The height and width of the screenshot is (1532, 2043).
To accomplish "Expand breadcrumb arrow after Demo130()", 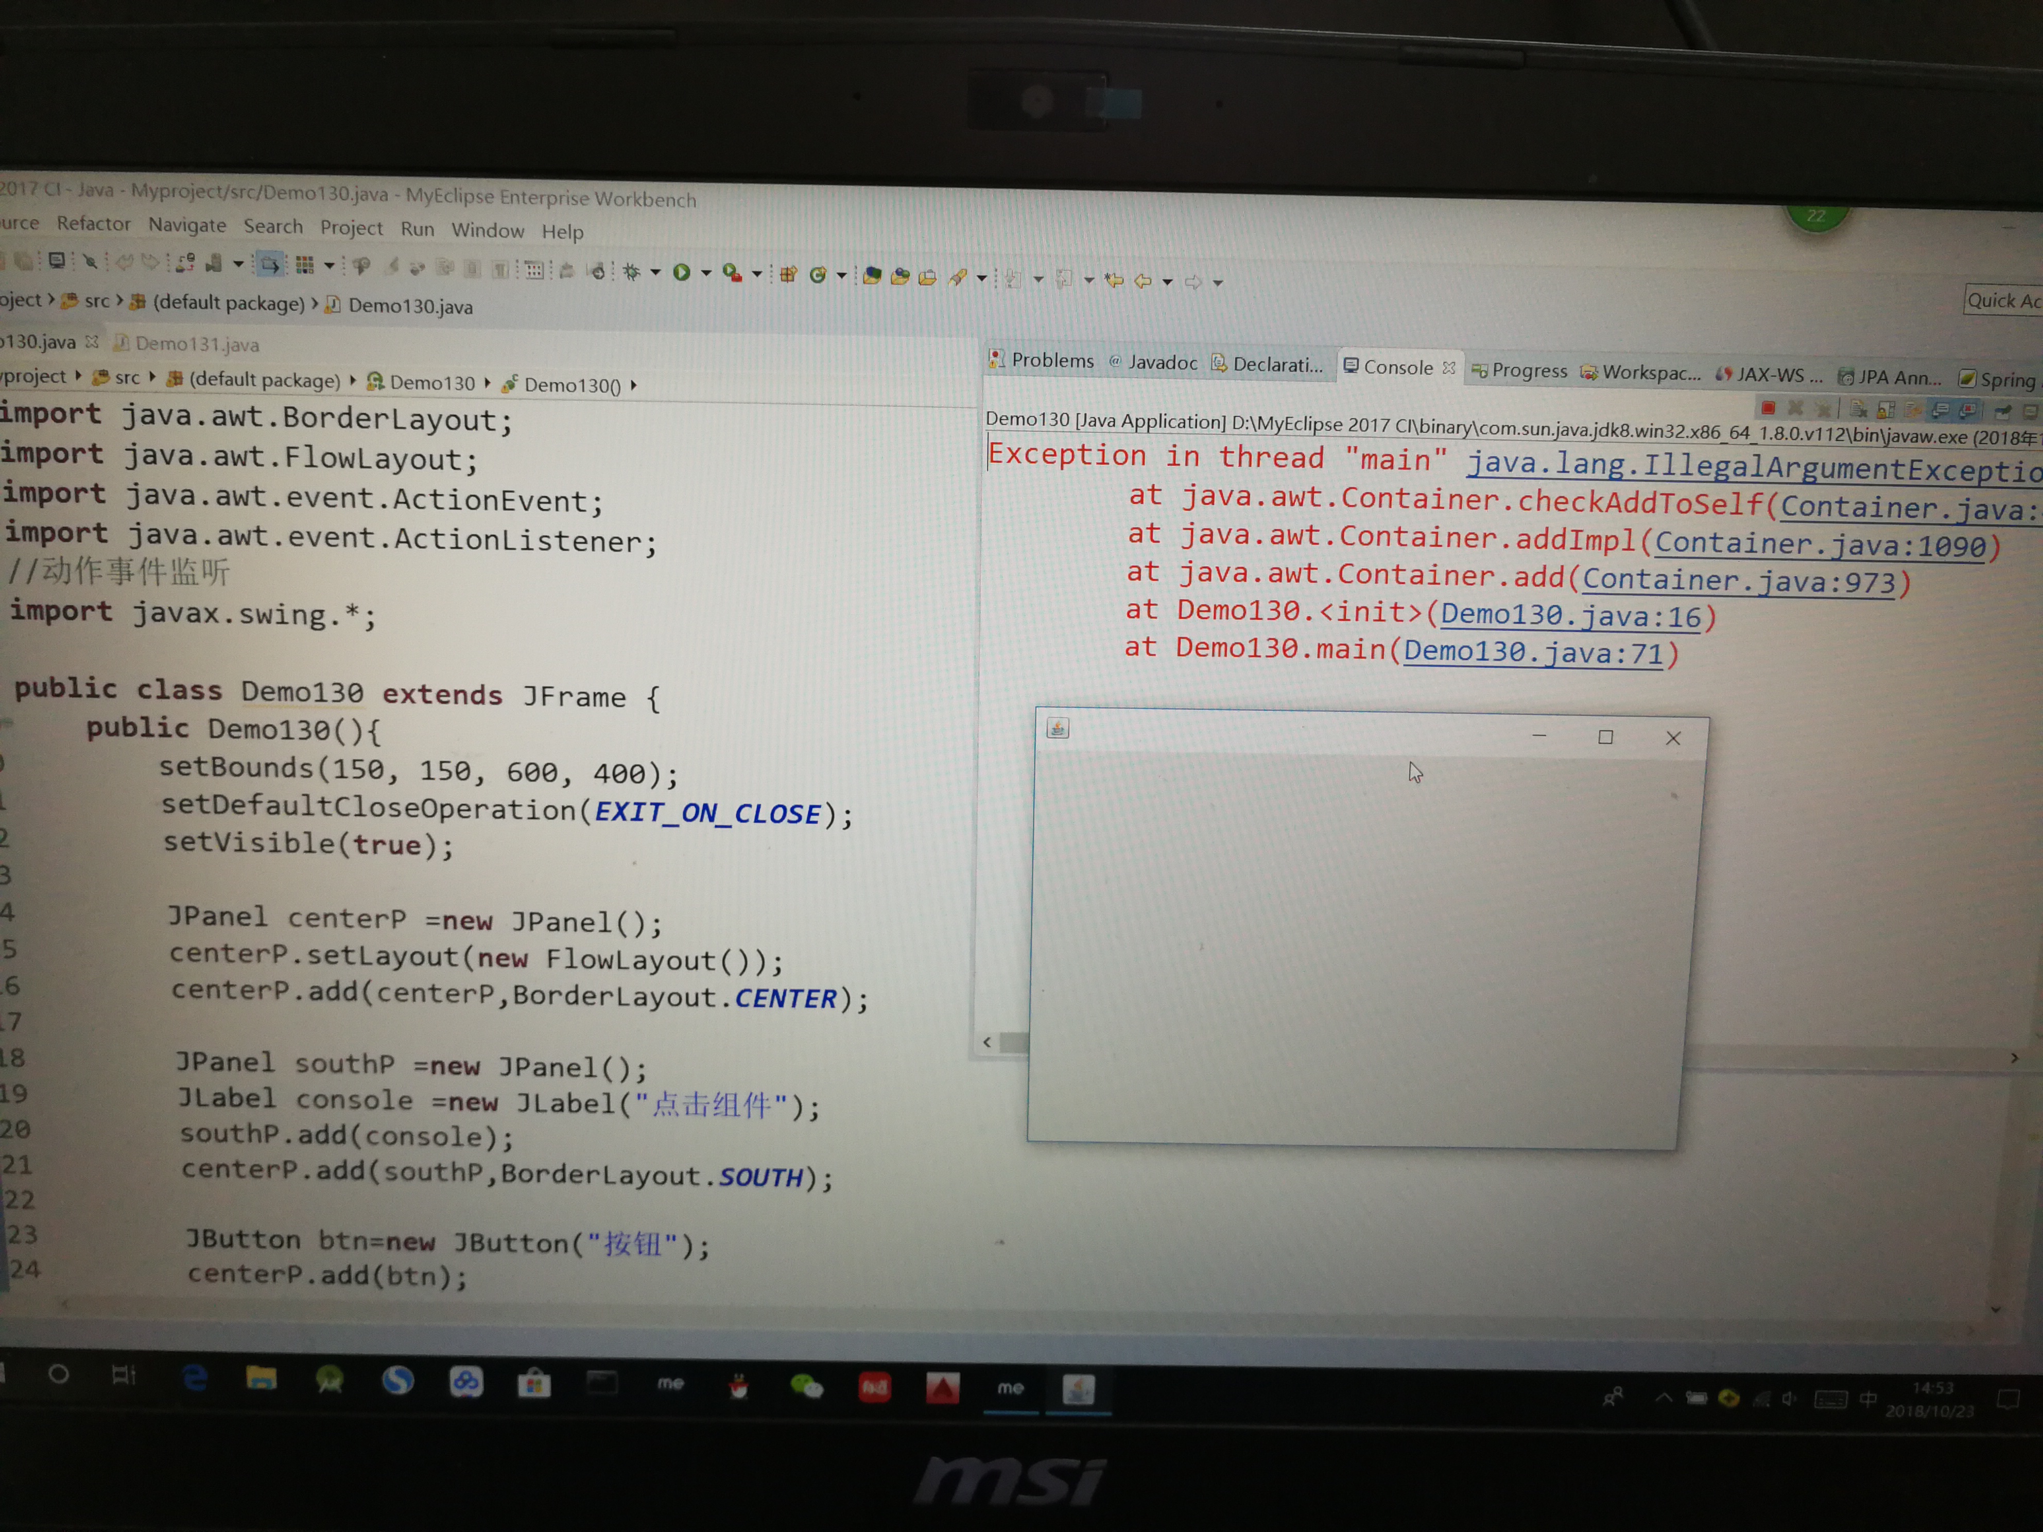I will (634, 386).
